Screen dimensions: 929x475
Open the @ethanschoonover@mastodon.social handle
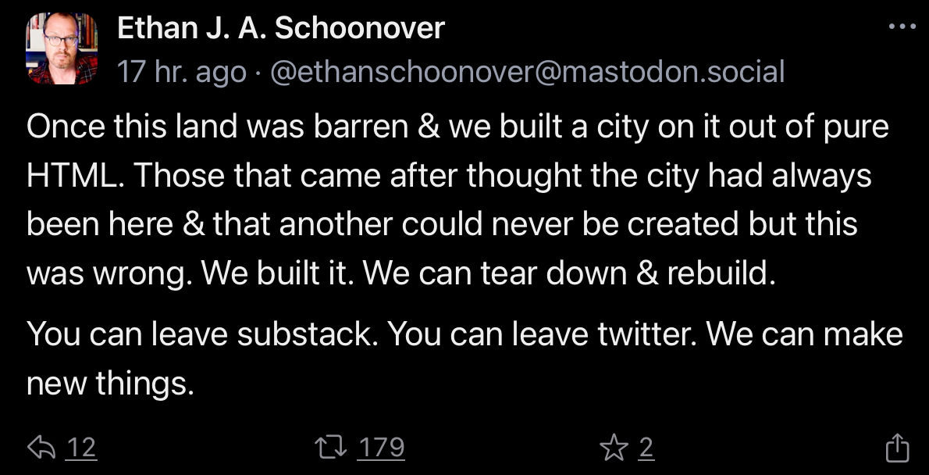(527, 73)
